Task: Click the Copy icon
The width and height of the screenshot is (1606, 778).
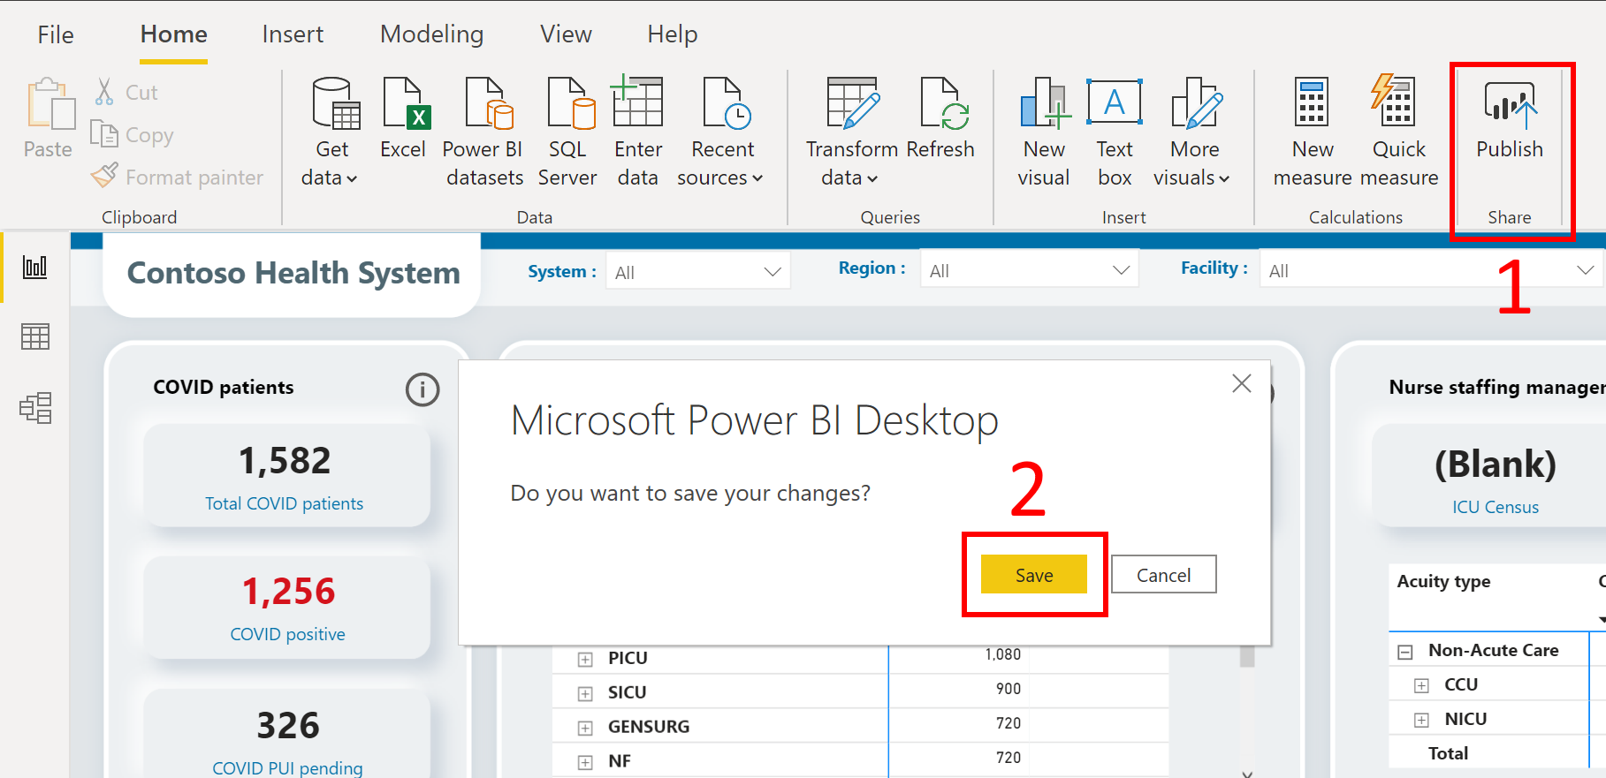Action: pos(104,134)
